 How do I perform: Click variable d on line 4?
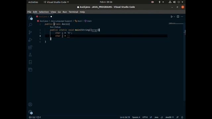pyautogui.click(x=63, y=36)
